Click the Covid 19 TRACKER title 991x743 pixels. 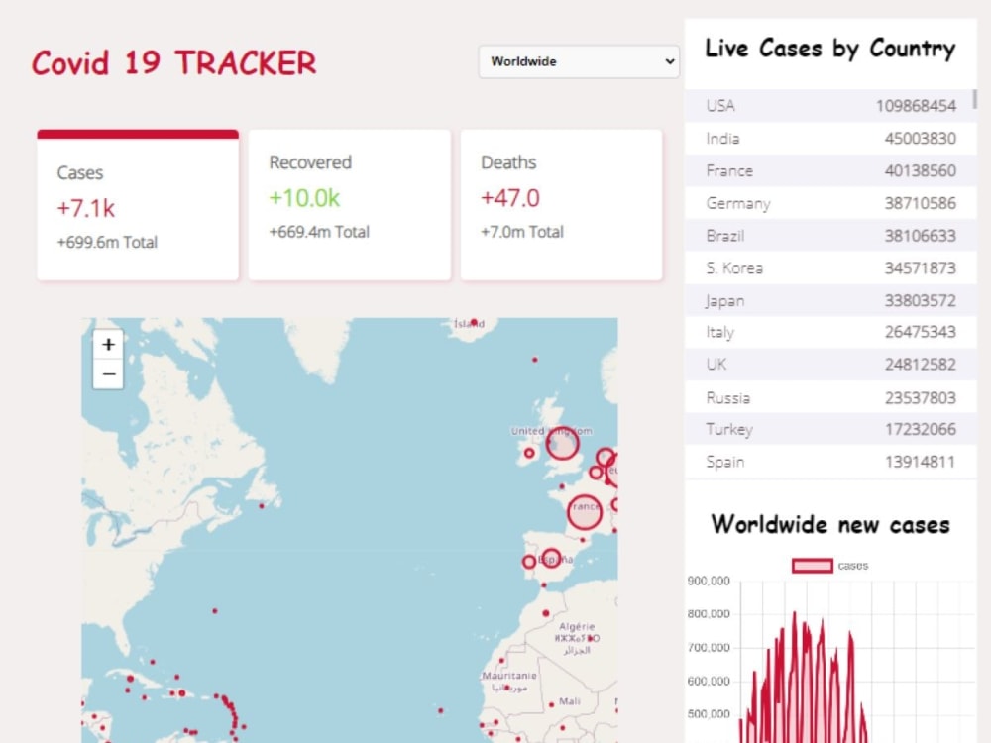[x=173, y=63]
